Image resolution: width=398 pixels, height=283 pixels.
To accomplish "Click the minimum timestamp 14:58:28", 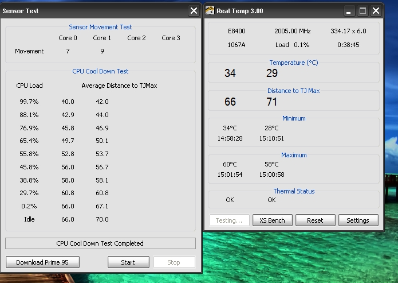I will 230,138.
